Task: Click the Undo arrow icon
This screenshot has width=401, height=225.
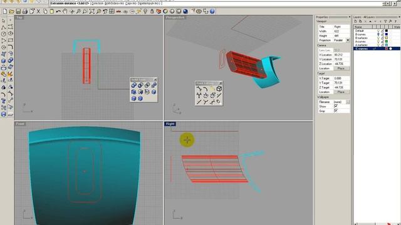Action: (58, 11)
